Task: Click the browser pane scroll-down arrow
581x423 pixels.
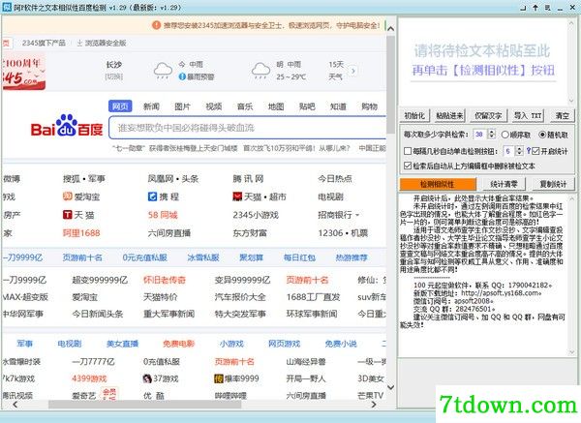Action: coord(390,387)
